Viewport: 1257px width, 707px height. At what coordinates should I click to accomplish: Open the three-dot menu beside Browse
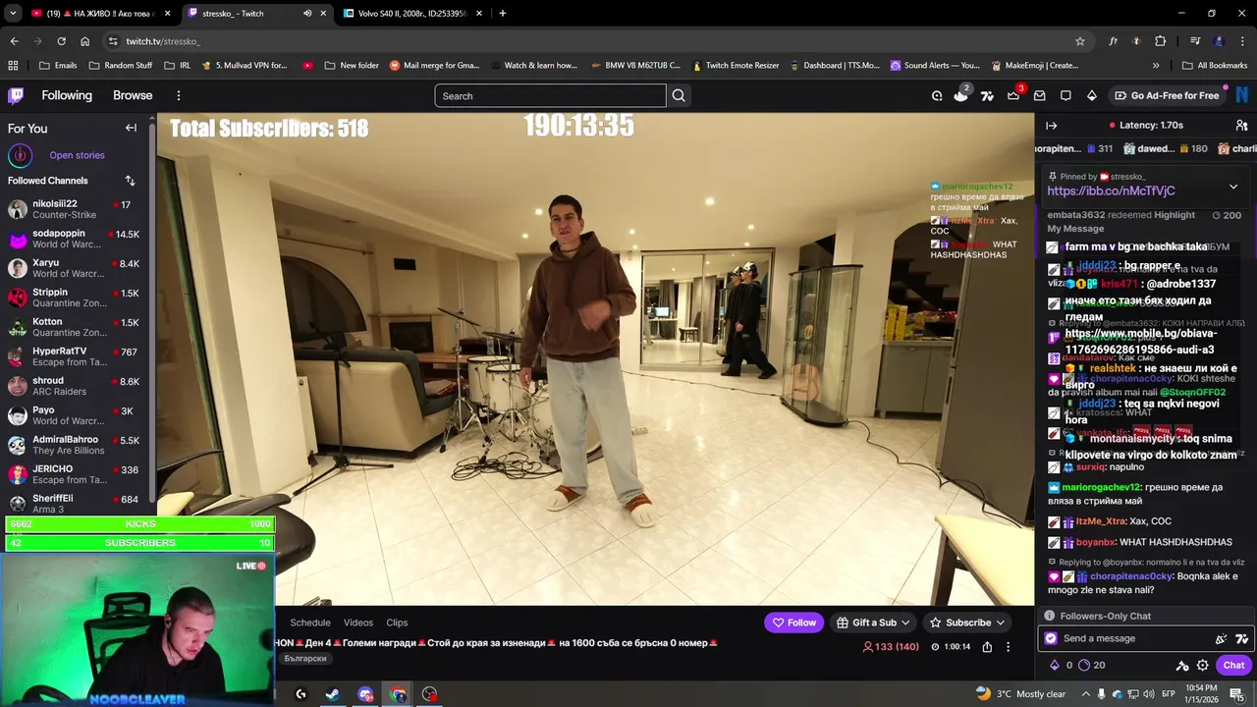pyautogui.click(x=178, y=95)
